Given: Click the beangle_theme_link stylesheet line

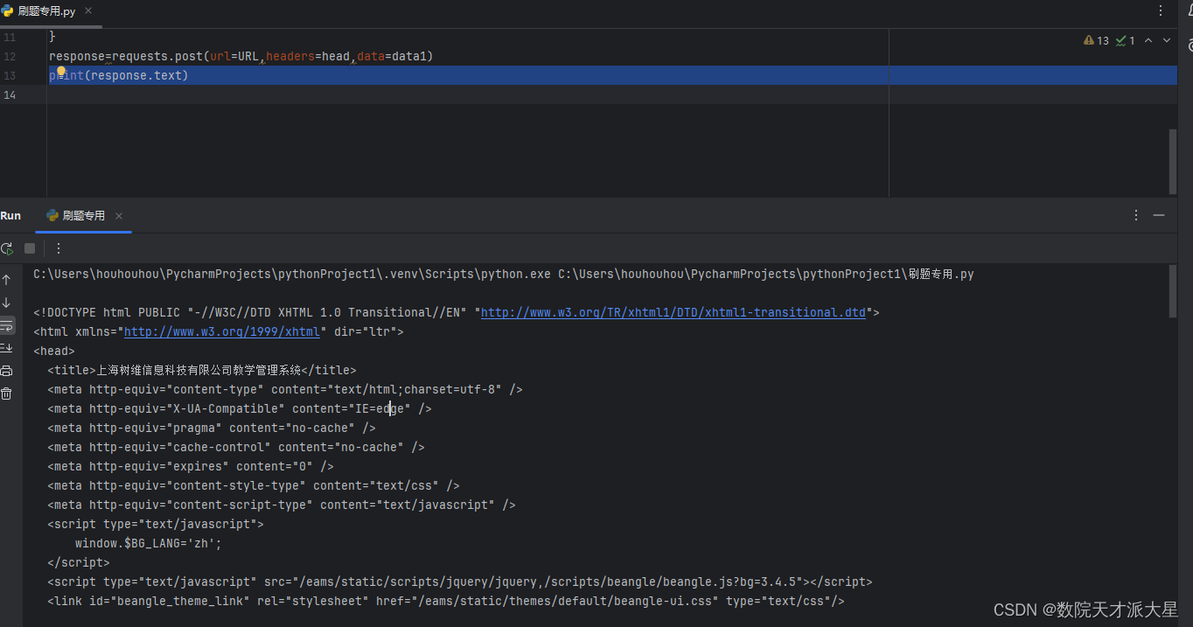Looking at the screenshot, I should point(446,601).
